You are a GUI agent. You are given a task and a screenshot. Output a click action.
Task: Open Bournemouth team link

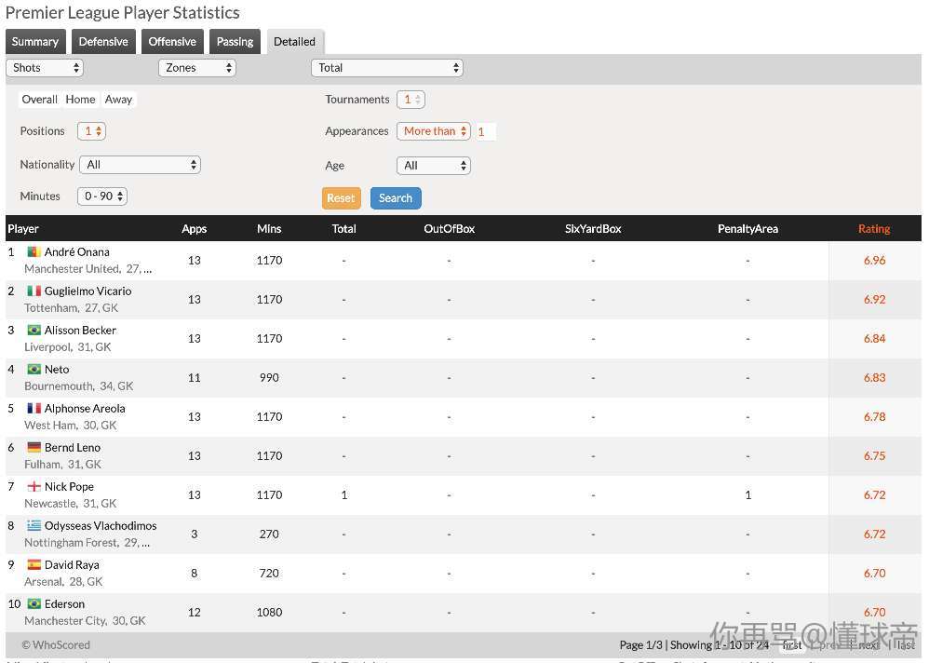[60, 386]
